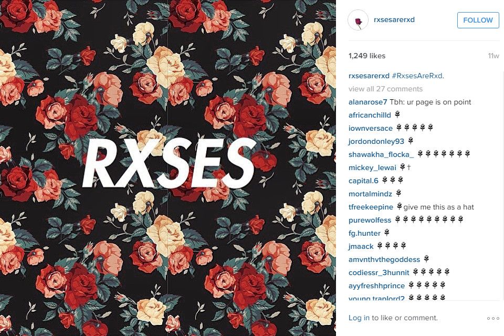
Task: Expand view all 27 comments
Action: pyautogui.click(x=385, y=89)
